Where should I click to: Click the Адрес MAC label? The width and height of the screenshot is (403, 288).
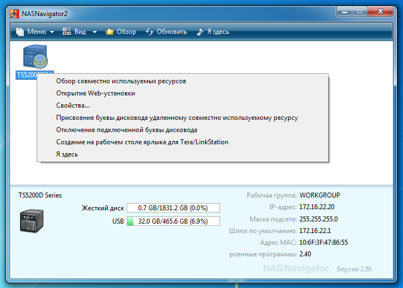coord(278,242)
